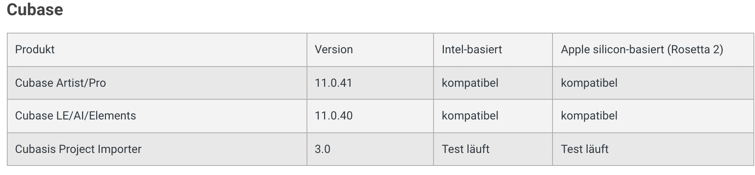Click the Intel-basiert column header
Screen dimensions: 755x175
pyautogui.click(x=472, y=49)
